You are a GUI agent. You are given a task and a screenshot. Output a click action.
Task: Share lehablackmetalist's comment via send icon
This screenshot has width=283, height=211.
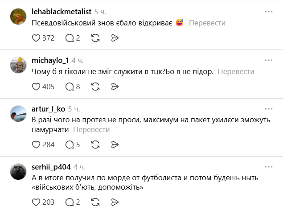point(115,38)
